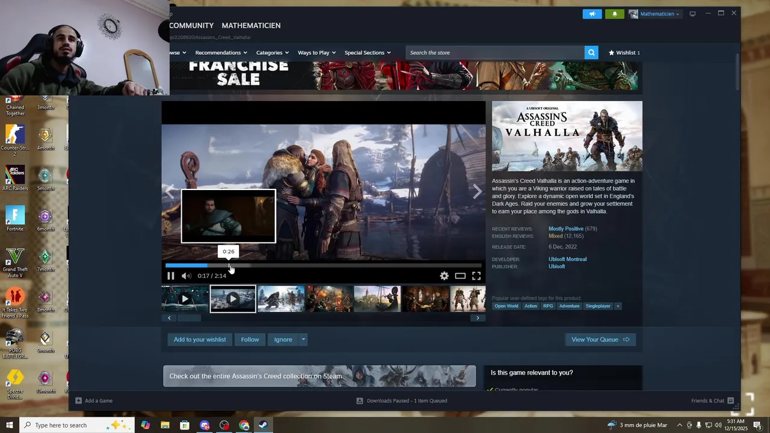Screen dimensions: 770x433
Task: Open Discord from taskbar
Action: click(205, 425)
